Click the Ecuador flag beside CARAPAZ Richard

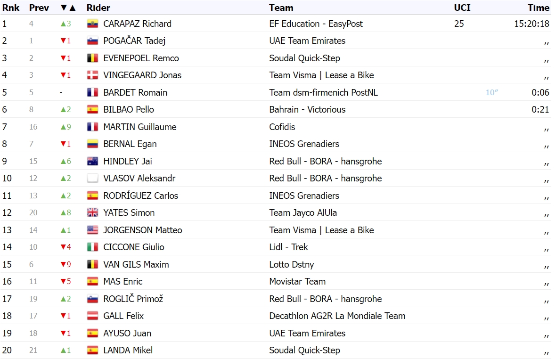(92, 24)
